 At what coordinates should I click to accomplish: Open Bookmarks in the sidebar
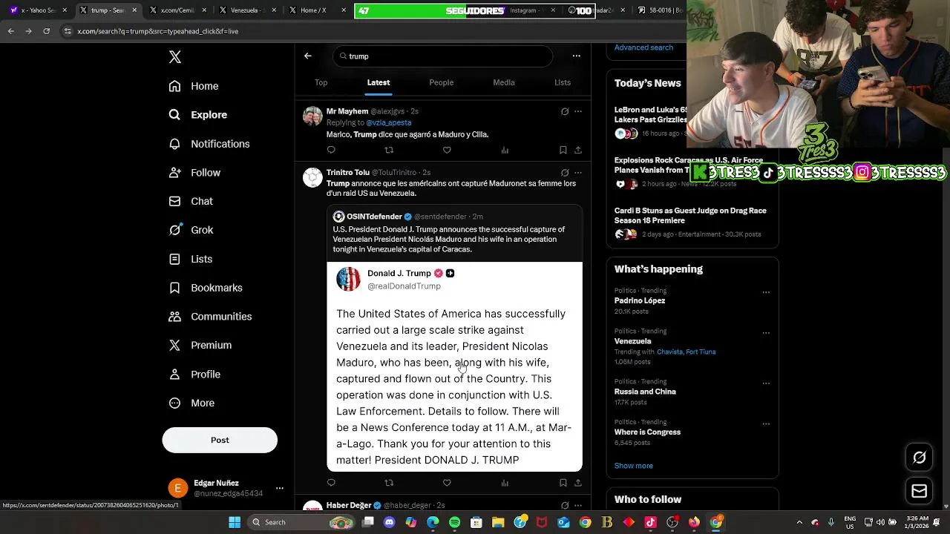206,288
